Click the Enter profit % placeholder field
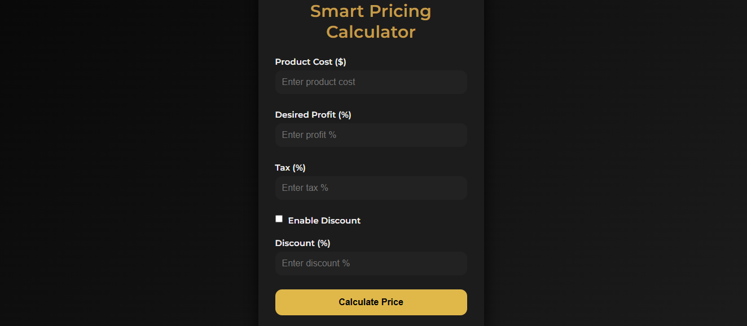The width and height of the screenshot is (747, 326). [309, 135]
